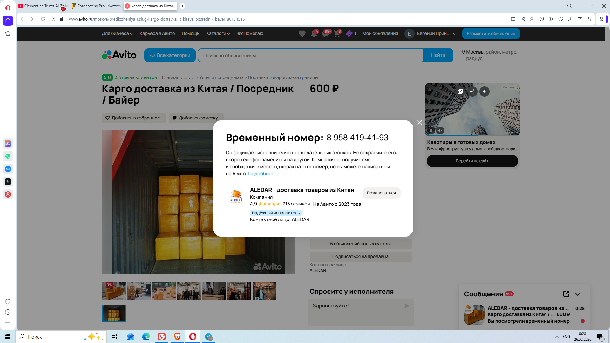Image resolution: width=610 pixels, height=343 pixels.
Task: Close the temporary number popup
Action: (419, 123)
